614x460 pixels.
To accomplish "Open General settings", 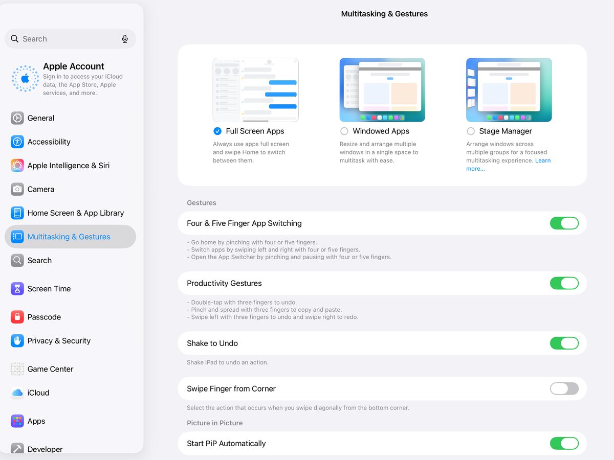I will click(71, 118).
